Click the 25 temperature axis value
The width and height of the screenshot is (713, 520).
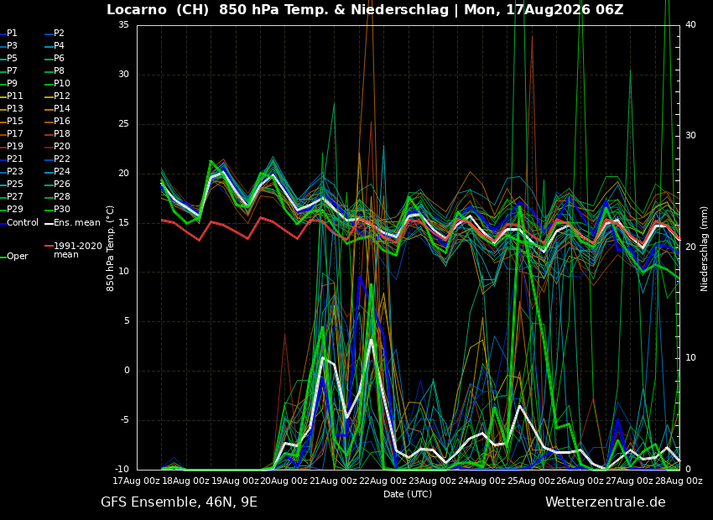123,123
